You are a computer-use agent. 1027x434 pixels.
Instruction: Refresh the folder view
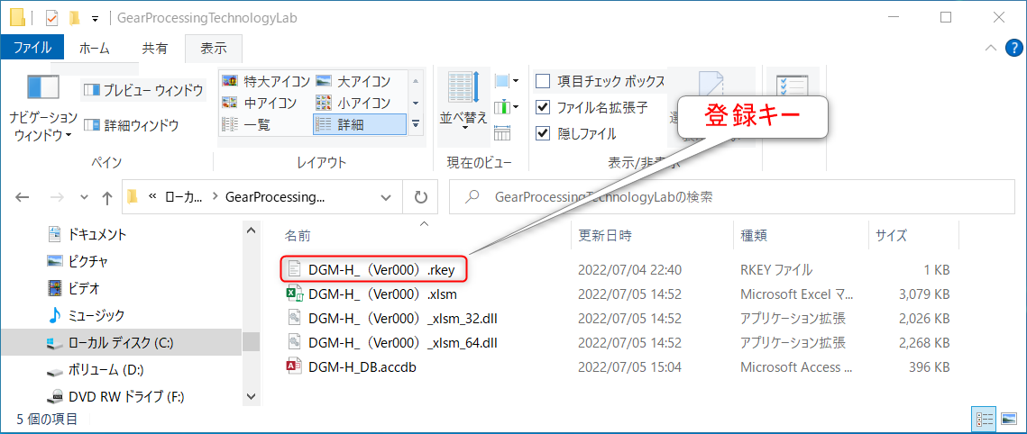421,196
